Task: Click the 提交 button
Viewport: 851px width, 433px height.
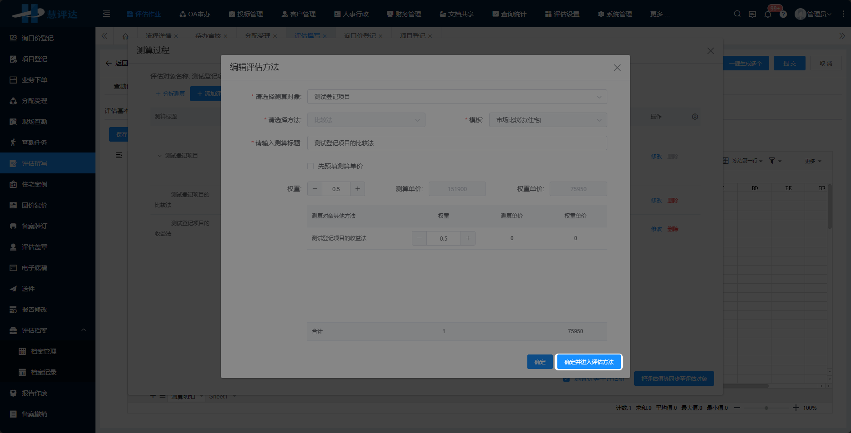Action: coord(790,63)
